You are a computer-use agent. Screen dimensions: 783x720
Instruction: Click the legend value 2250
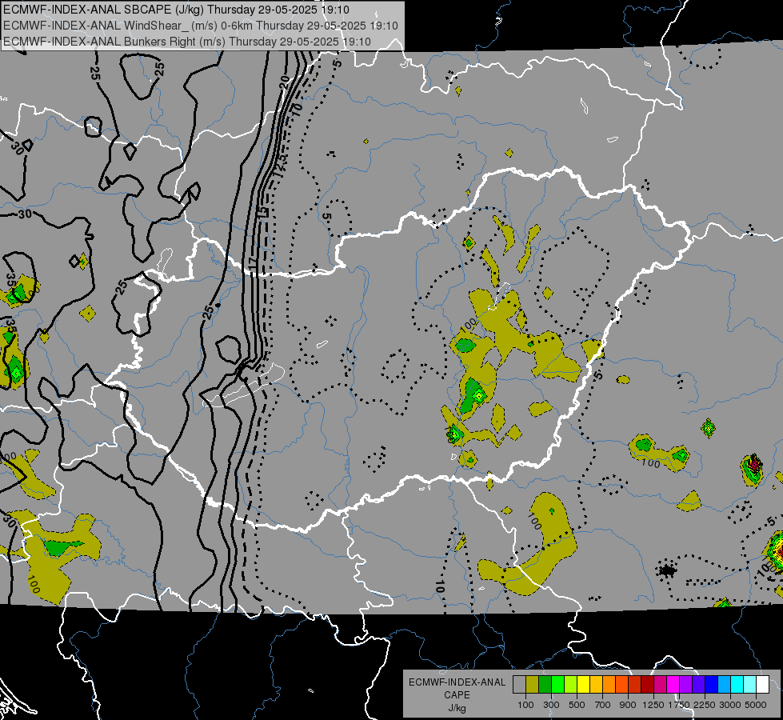pyautogui.click(x=705, y=705)
